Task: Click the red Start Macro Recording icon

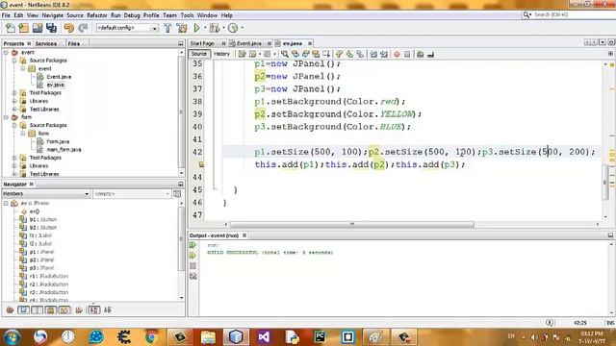Action: tap(397, 54)
